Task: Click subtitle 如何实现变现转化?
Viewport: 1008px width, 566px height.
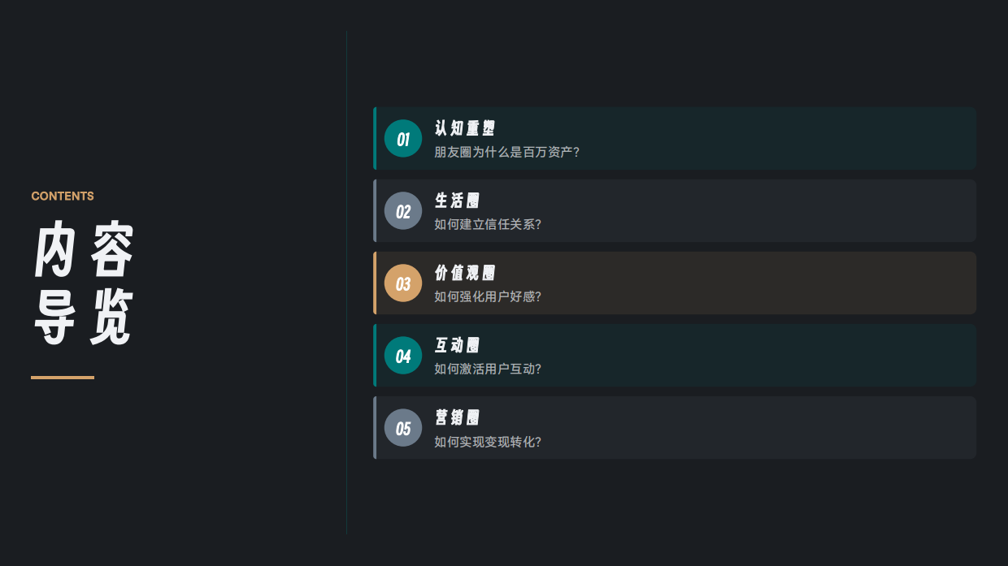Action: (488, 442)
